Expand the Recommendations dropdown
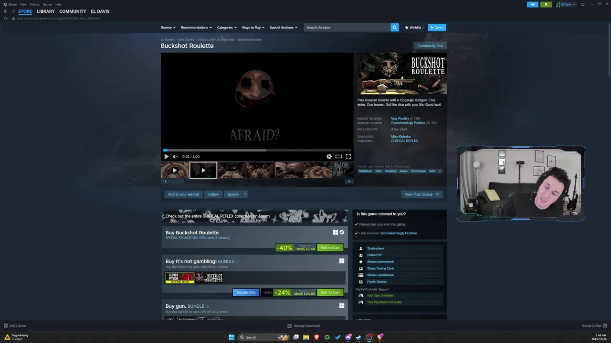The height and width of the screenshot is (343, 611). point(196,28)
